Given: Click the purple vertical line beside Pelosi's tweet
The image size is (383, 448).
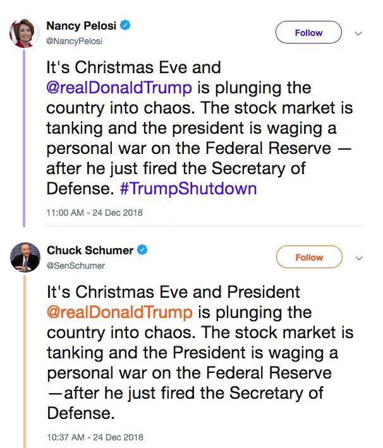Looking at the screenshot, I should coord(24,139).
